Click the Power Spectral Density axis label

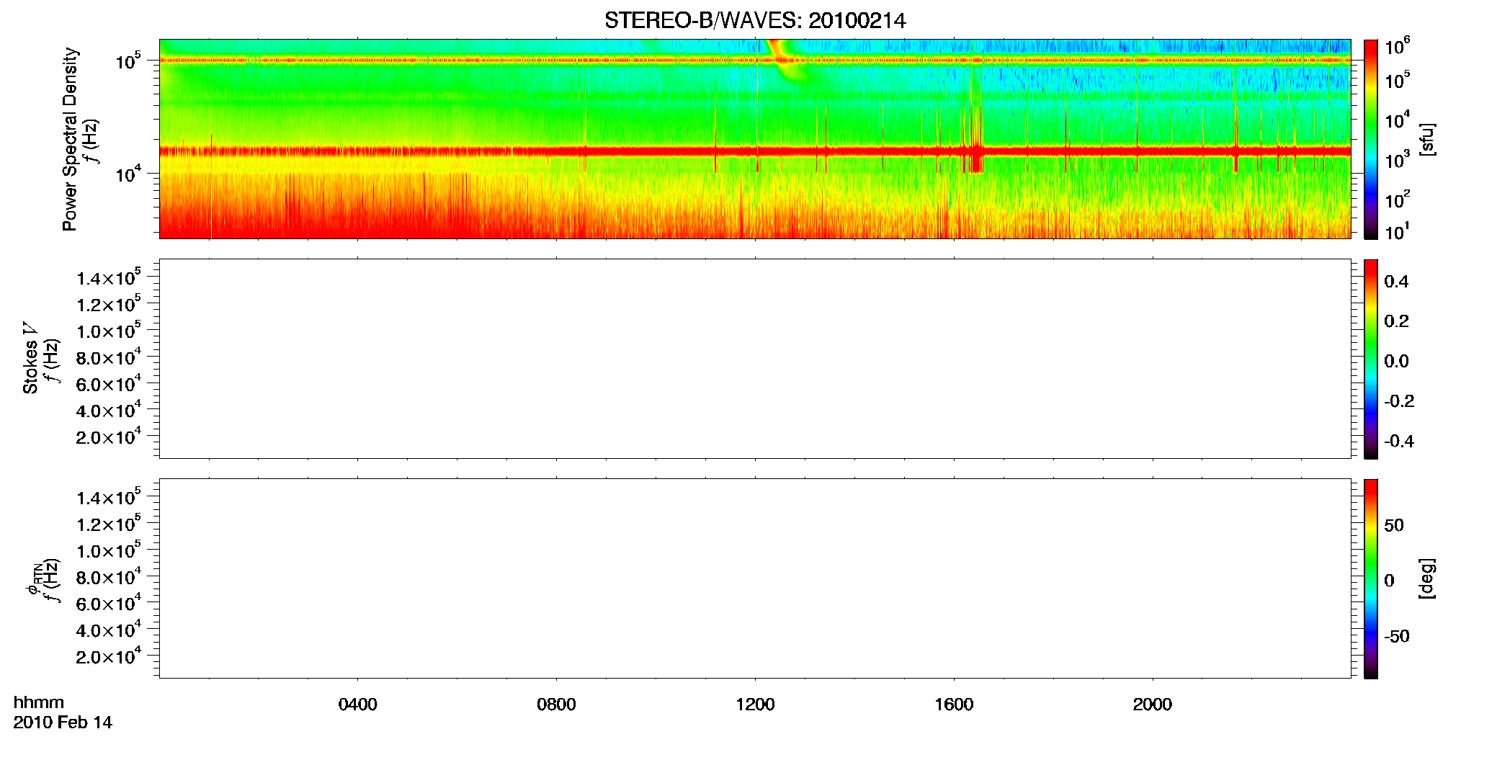pyautogui.click(x=69, y=139)
